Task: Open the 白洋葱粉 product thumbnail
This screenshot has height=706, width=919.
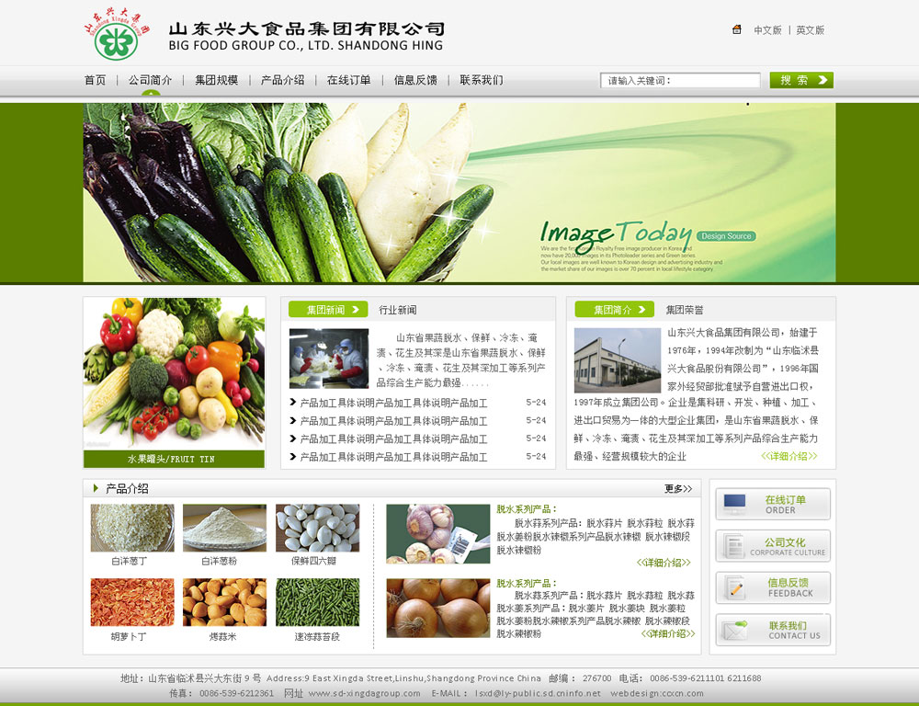Action: click(x=224, y=528)
